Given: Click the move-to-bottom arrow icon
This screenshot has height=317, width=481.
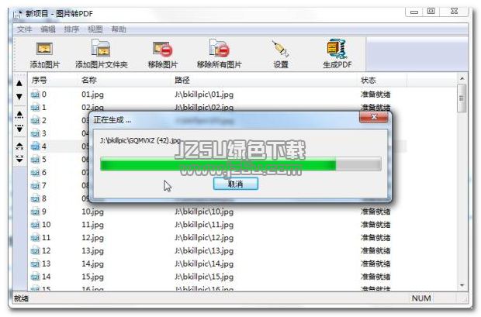Looking at the screenshot, I should coord(19,128).
